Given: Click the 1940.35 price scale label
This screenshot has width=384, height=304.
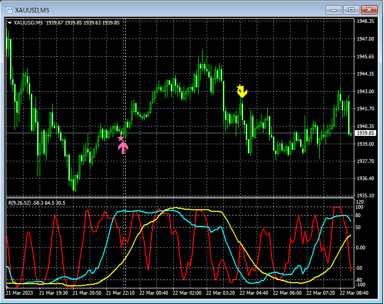Looking at the screenshot, I should click(x=365, y=126).
